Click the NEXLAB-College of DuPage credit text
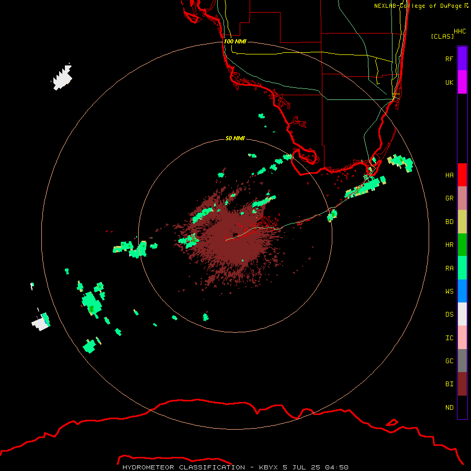This screenshot has height=471, width=471. (421, 6)
